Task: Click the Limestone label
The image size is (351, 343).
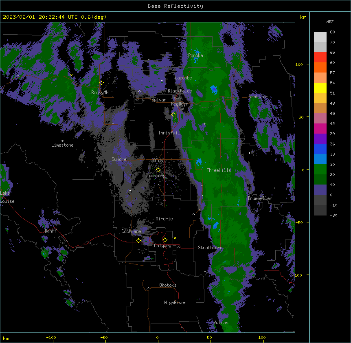Action: coord(62,145)
